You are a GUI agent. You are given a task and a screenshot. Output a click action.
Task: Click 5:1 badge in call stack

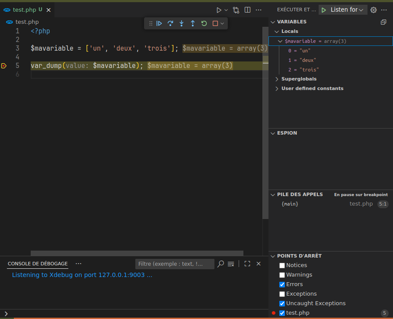pyautogui.click(x=383, y=204)
